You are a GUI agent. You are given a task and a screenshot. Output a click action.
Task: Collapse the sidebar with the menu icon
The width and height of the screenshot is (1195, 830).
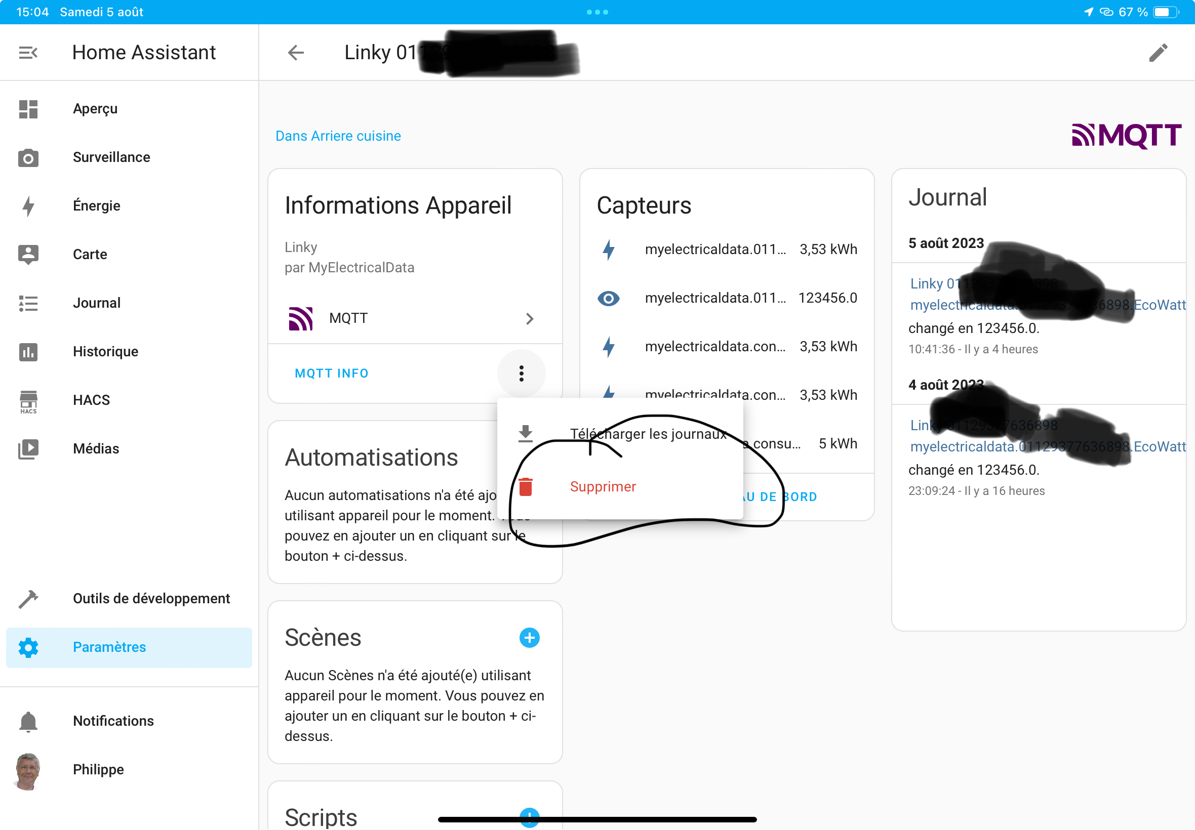pyautogui.click(x=28, y=53)
